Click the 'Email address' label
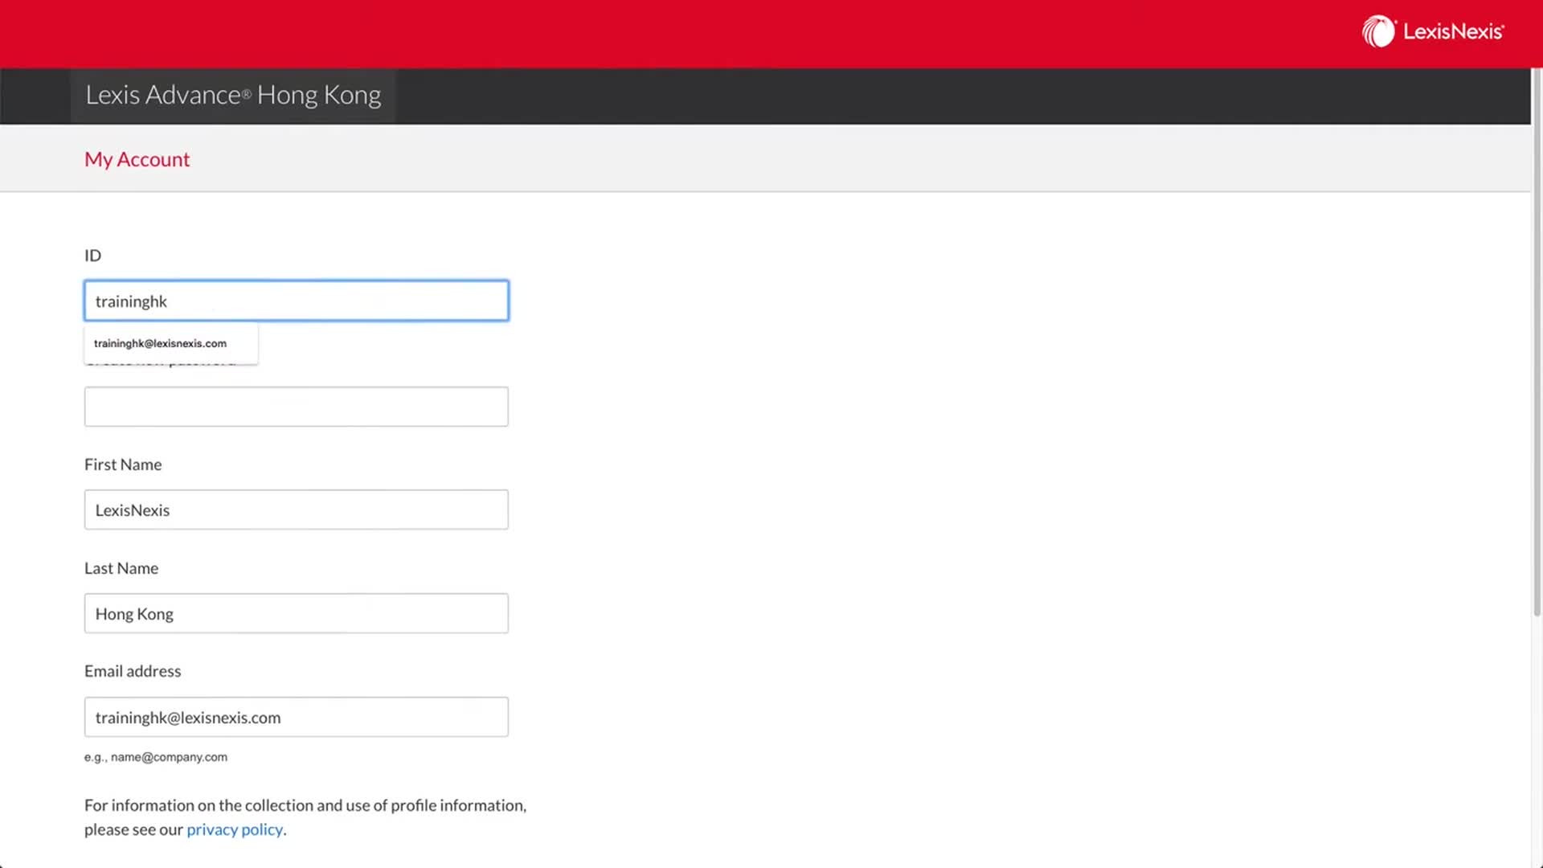Viewport: 1543px width, 868px height. pyautogui.click(x=133, y=671)
